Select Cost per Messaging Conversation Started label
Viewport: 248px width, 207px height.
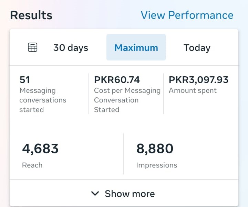pyautogui.click(x=127, y=100)
